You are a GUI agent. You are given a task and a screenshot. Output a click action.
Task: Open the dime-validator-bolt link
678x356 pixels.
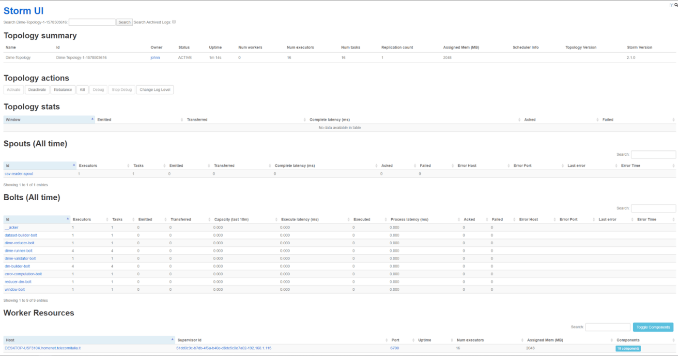[20, 258]
